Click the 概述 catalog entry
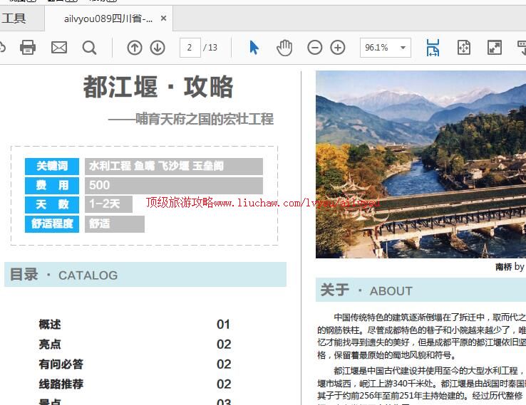526x405 pixels. 50,325
